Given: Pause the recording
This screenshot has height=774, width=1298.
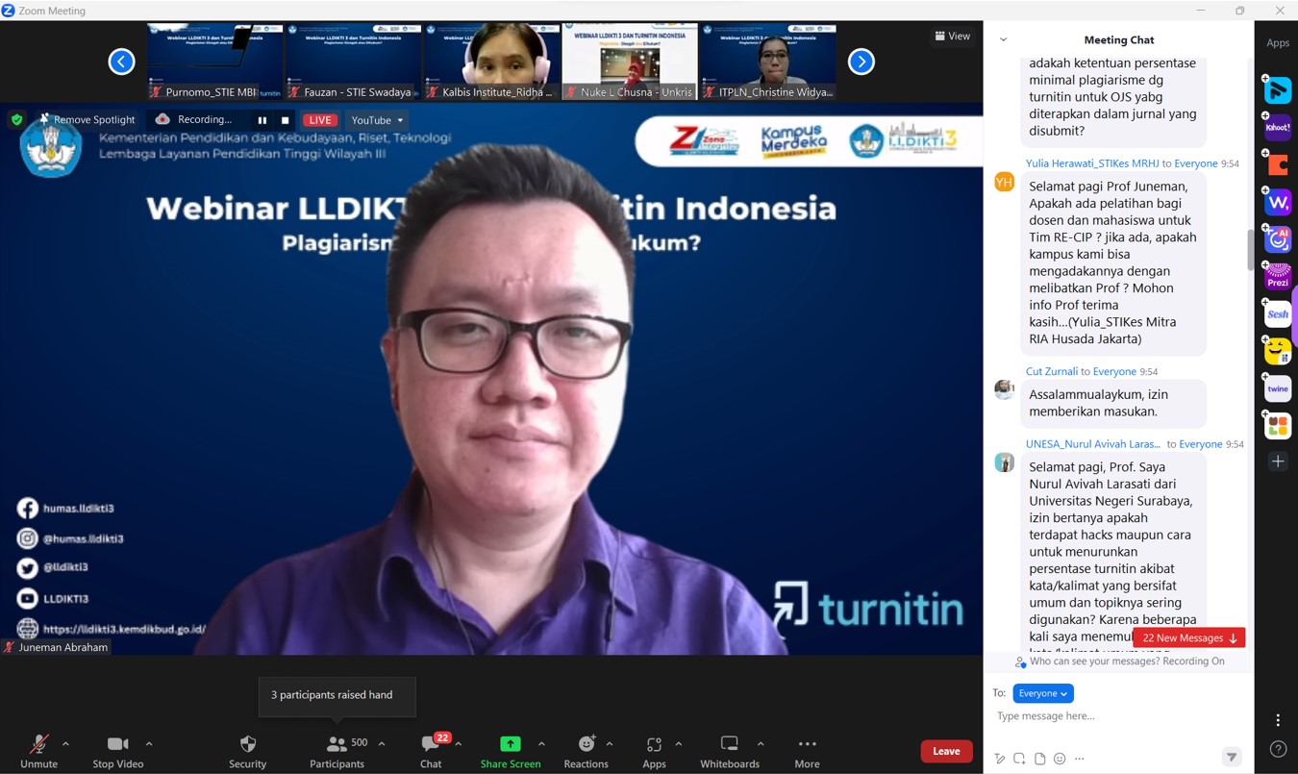Looking at the screenshot, I should (262, 120).
